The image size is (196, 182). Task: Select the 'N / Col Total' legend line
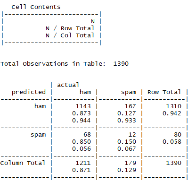pos(70,35)
